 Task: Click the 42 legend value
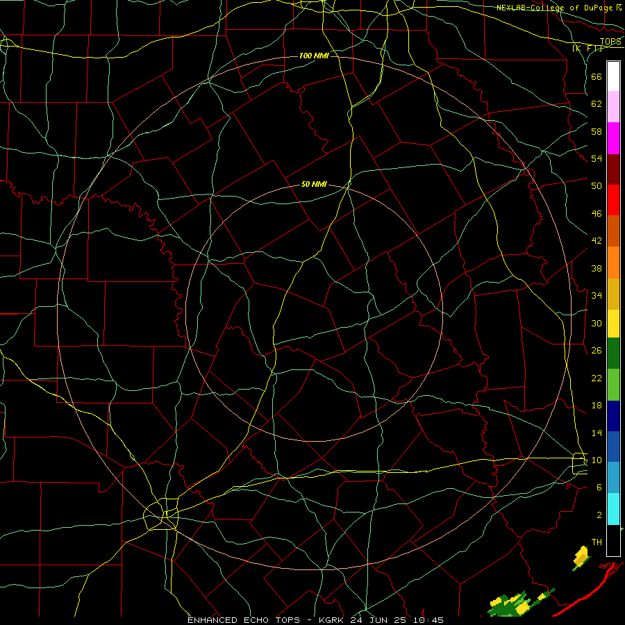point(597,241)
